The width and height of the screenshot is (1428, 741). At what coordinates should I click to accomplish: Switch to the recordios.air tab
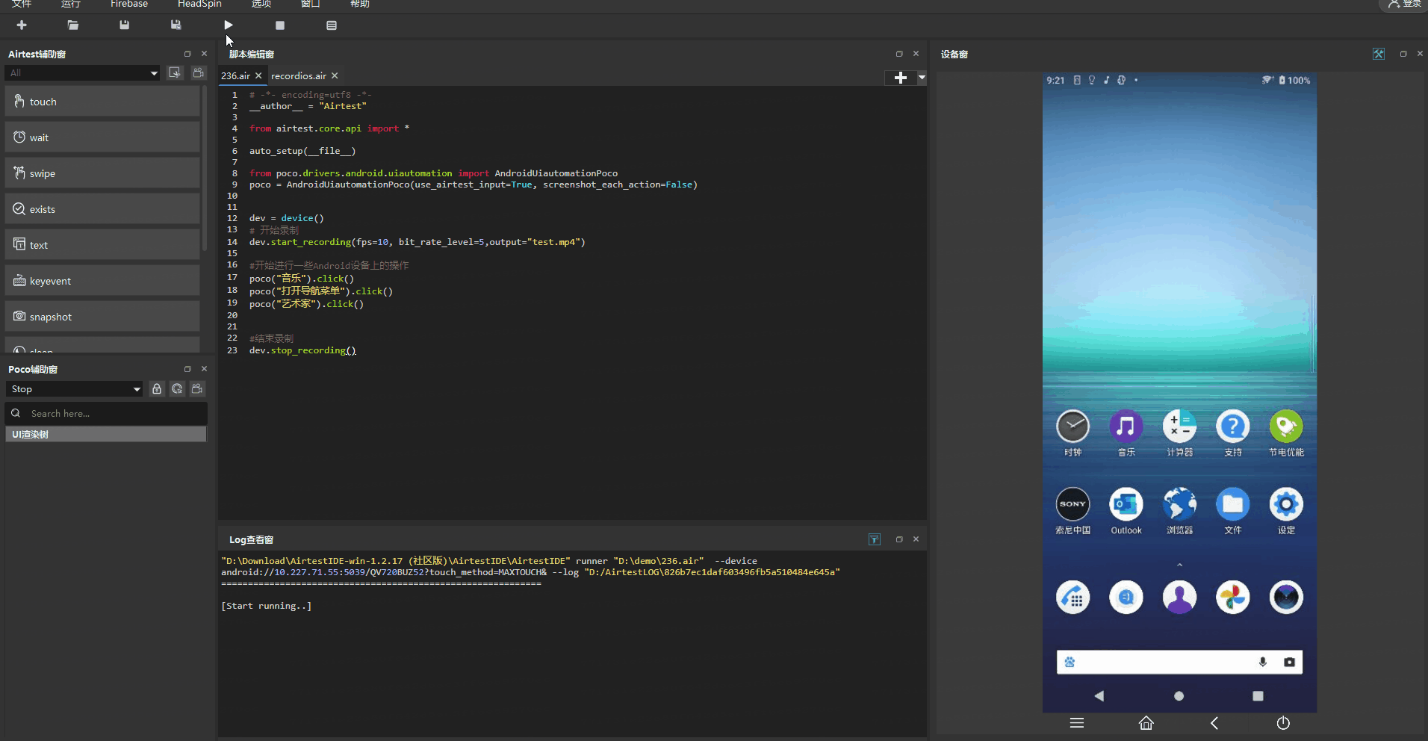pos(297,75)
